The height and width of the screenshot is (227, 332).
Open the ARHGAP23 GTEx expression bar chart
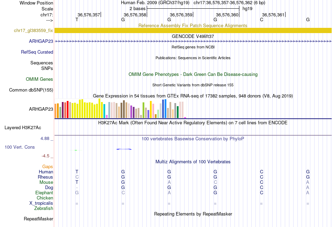[120, 108]
